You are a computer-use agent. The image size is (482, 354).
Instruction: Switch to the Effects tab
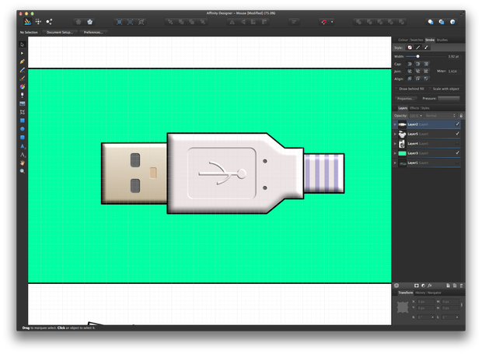tap(414, 108)
